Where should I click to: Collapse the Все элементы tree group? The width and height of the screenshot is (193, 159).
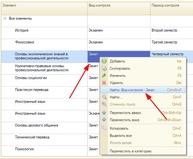pyautogui.click(x=5, y=18)
